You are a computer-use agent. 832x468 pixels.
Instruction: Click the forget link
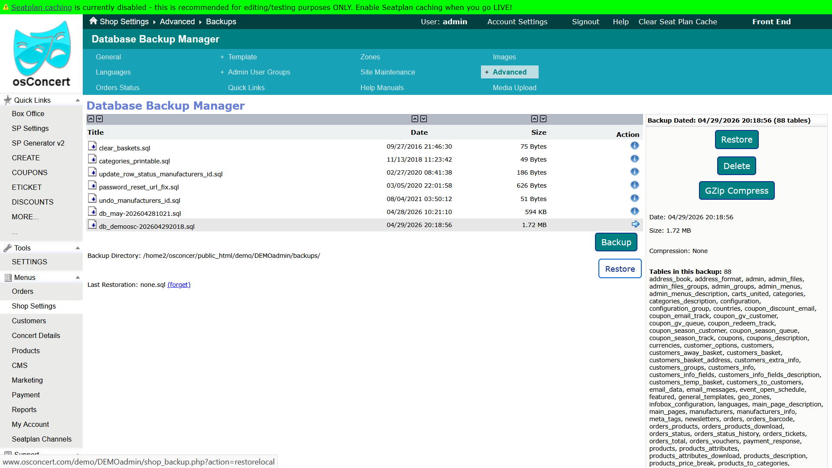[x=179, y=285]
